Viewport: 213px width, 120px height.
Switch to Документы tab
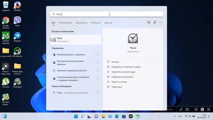82,23
